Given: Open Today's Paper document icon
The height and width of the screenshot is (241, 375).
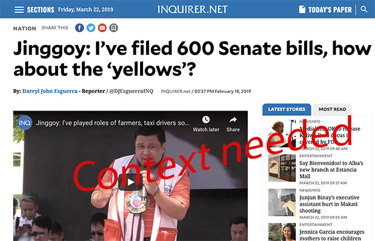Looking at the screenshot, I should [x=302, y=9].
